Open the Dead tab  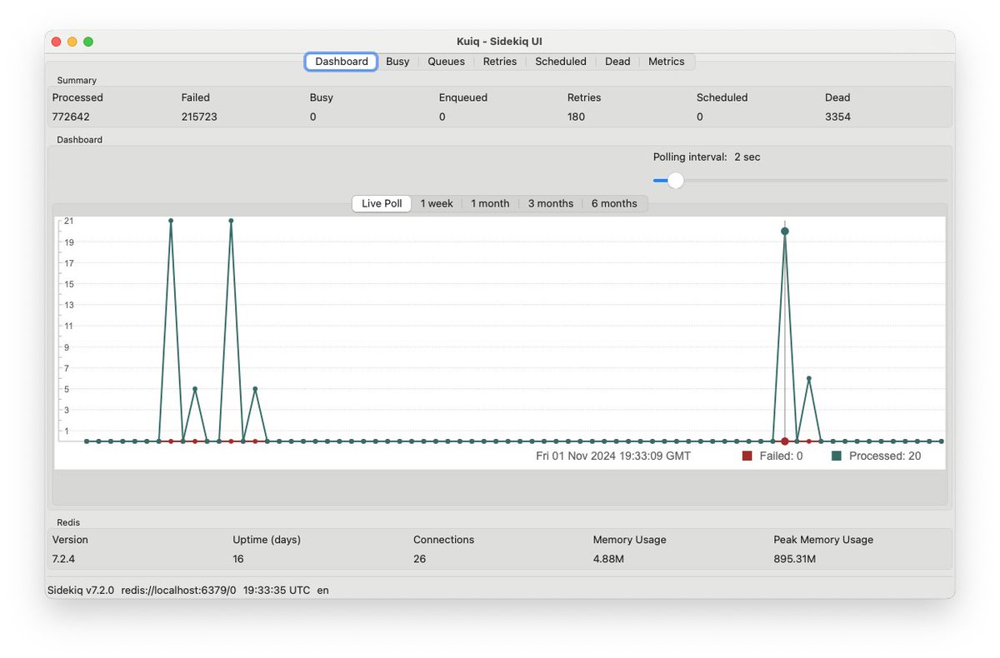click(x=617, y=62)
